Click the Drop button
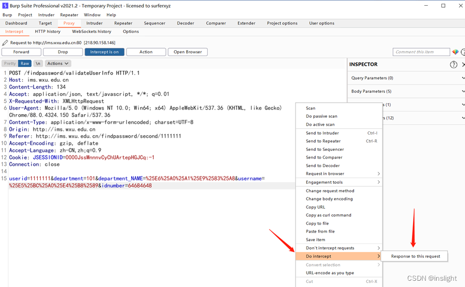Image resolution: width=465 pixels, height=287 pixels. coord(63,52)
